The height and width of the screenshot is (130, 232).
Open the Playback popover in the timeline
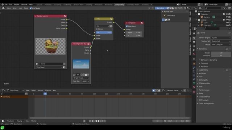point(11,121)
